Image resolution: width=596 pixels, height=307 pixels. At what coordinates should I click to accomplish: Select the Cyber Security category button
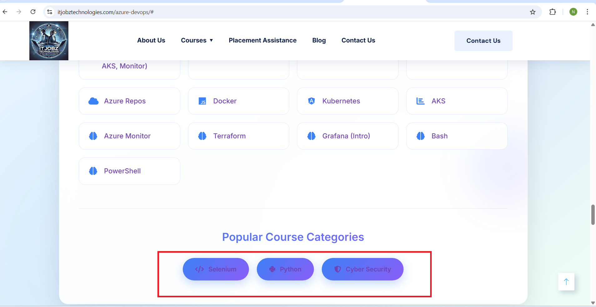[x=362, y=269]
